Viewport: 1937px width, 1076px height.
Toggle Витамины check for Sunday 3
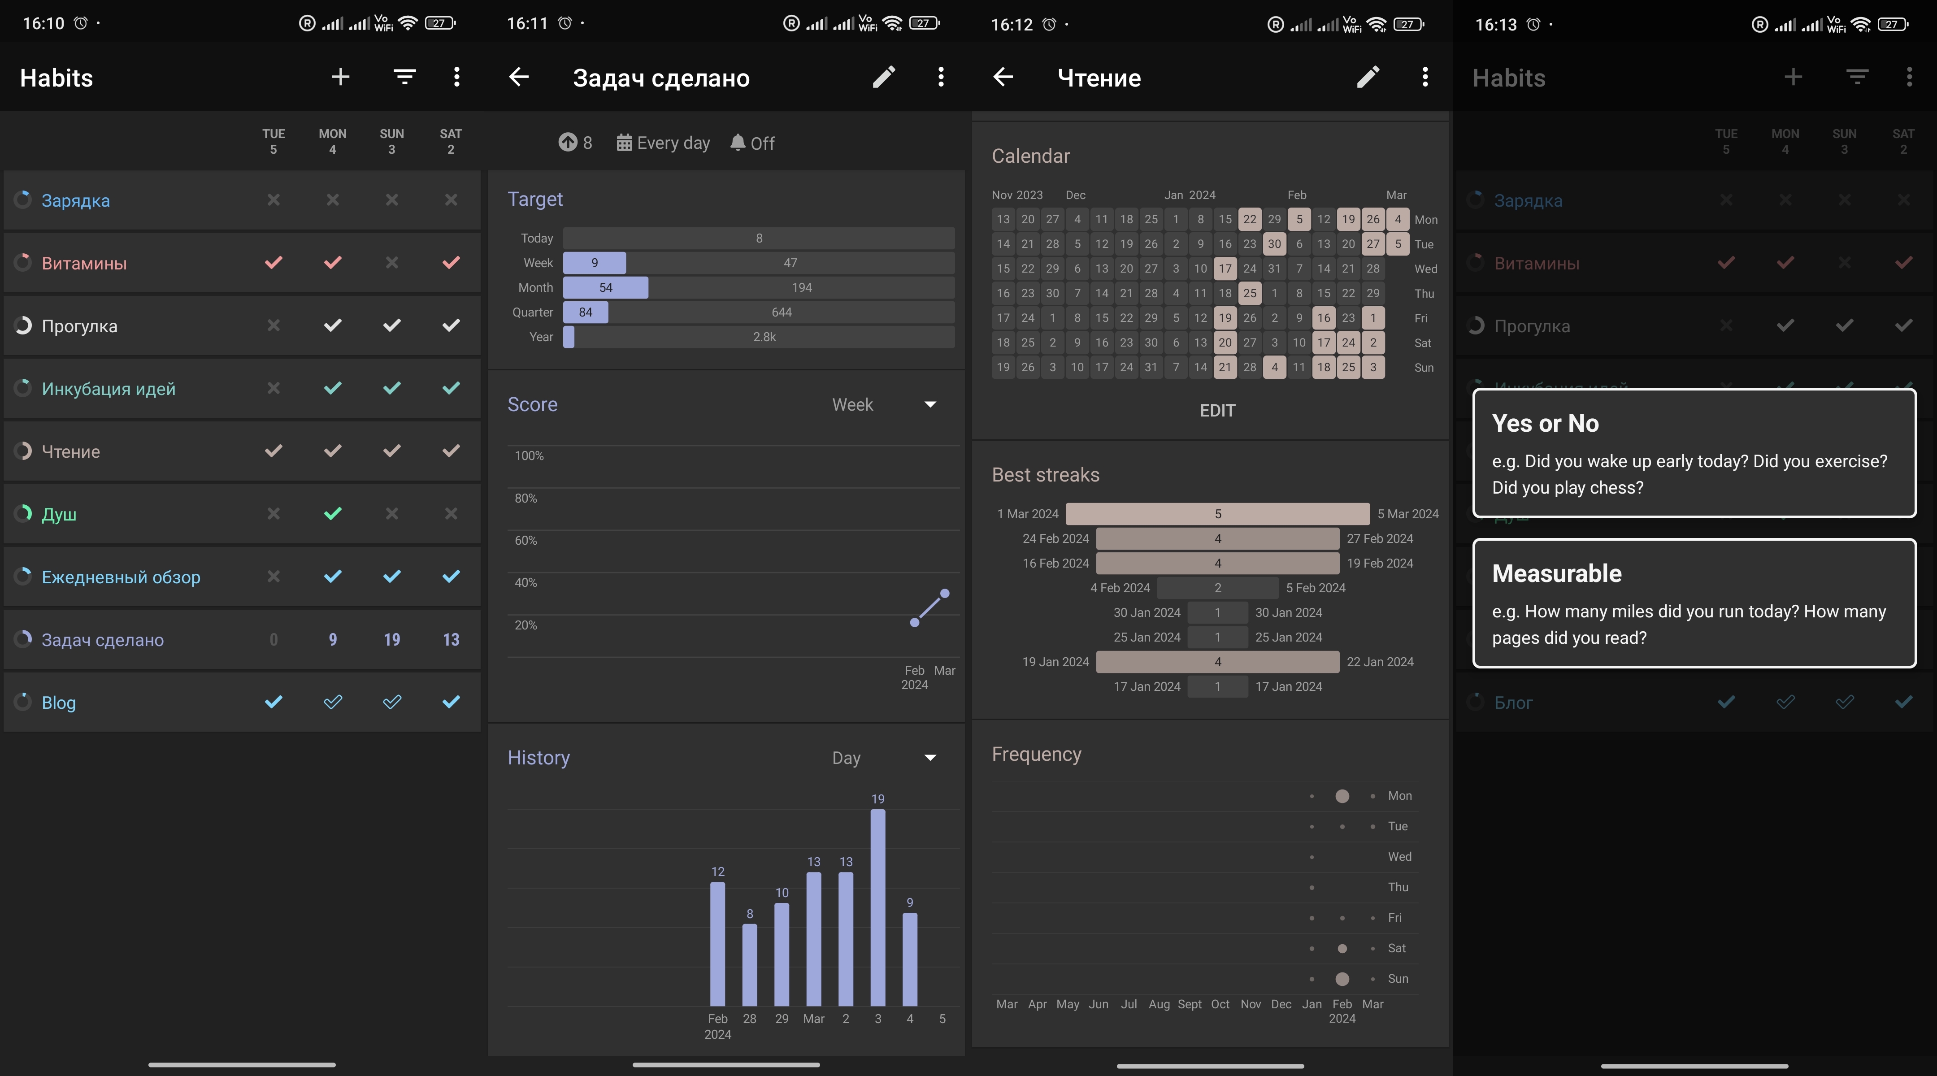click(392, 263)
